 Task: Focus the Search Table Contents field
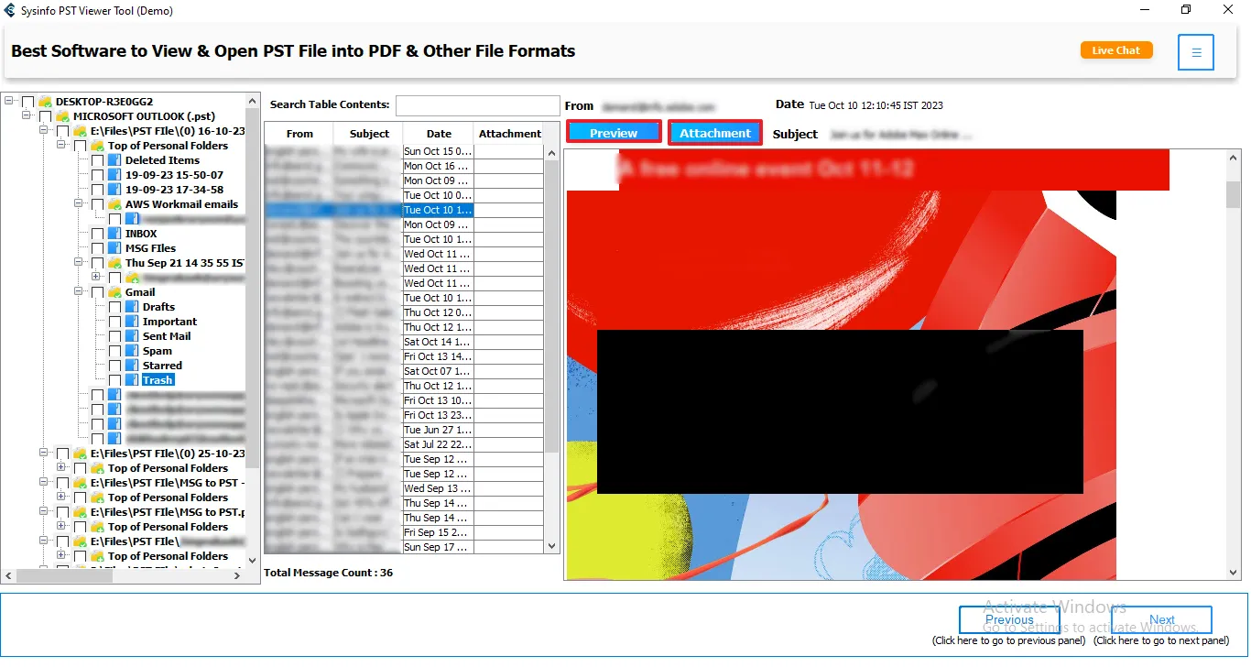(x=477, y=105)
